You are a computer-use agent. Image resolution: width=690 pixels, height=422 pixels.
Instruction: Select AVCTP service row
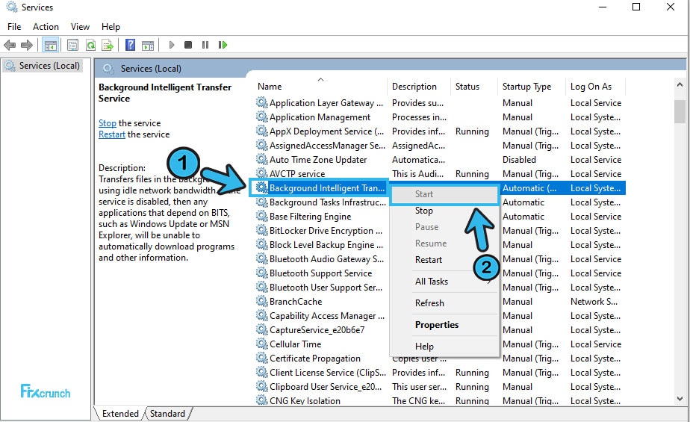(439, 174)
